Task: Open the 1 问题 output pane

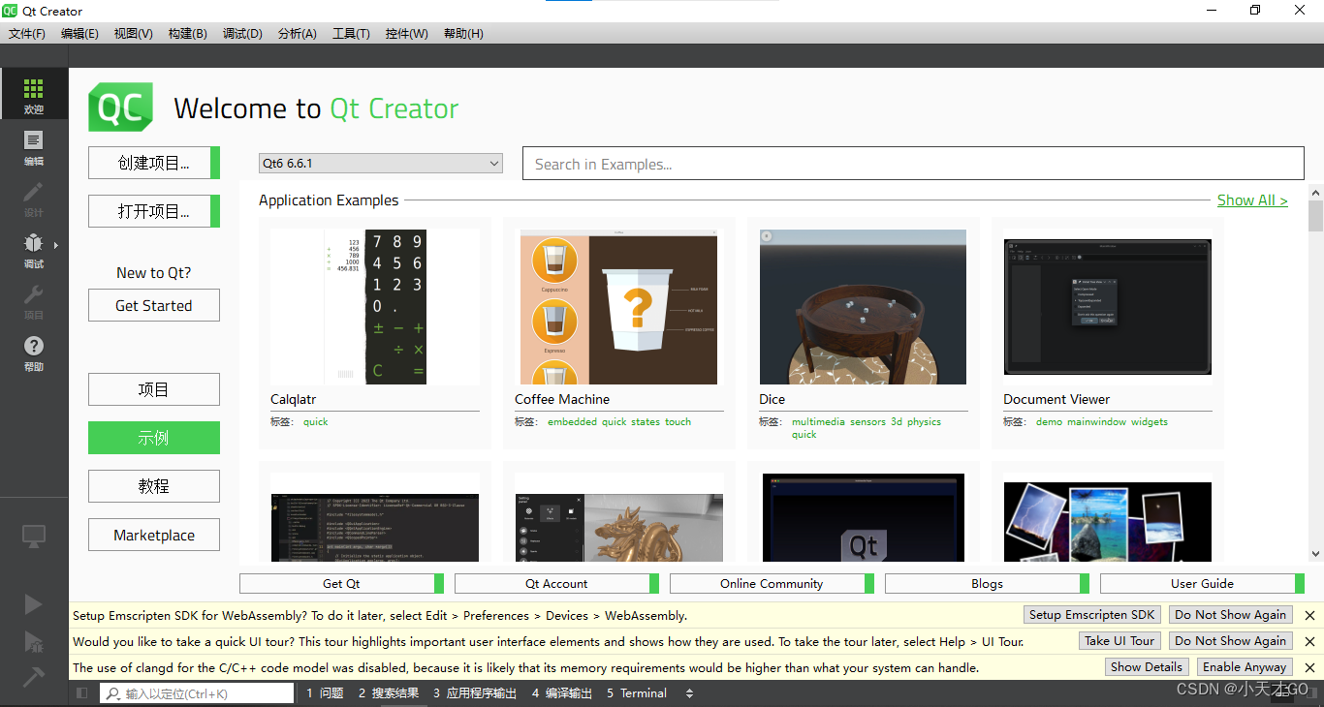Action: coord(326,693)
